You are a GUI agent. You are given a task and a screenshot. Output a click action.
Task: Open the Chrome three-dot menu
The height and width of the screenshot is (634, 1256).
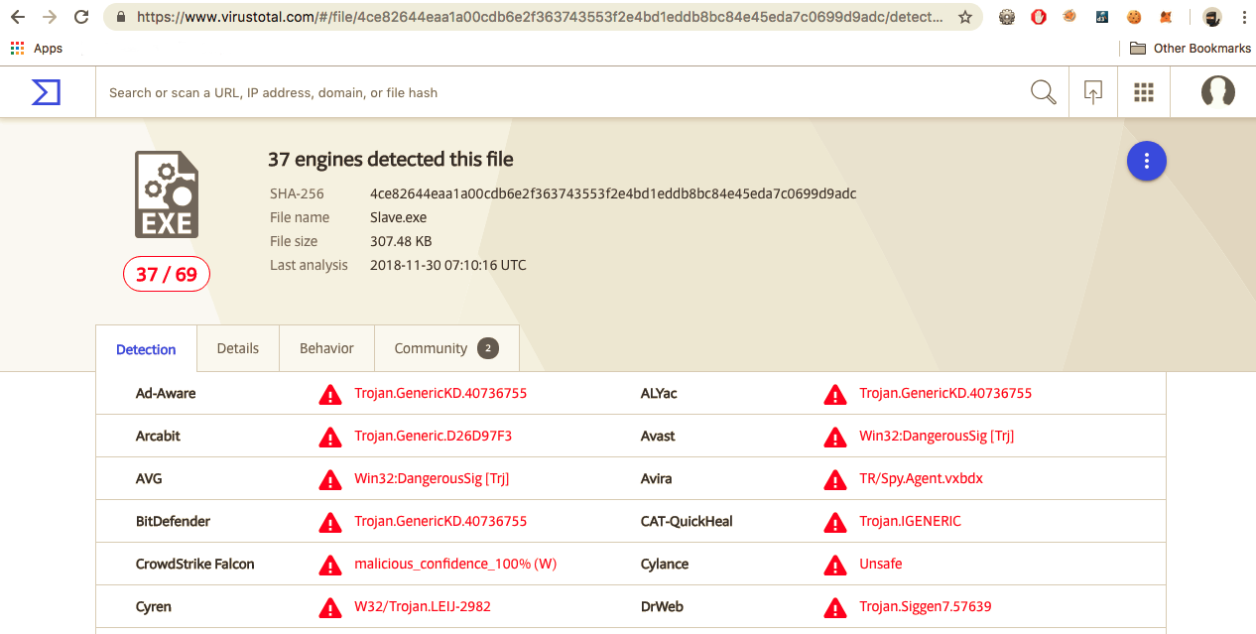(x=1244, y=17)
